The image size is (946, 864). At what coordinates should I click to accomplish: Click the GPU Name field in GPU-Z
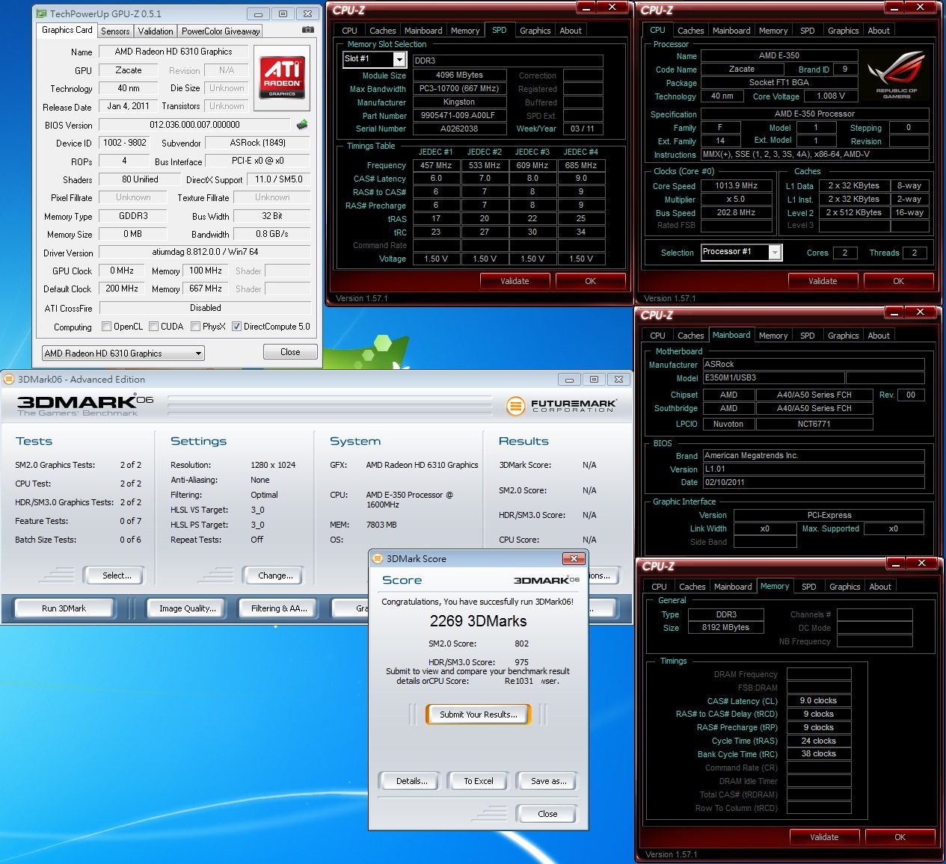tap(173, 52)
